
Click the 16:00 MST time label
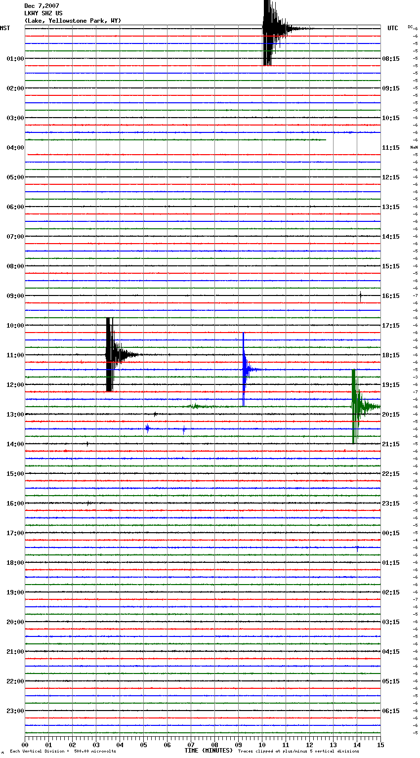15,504
